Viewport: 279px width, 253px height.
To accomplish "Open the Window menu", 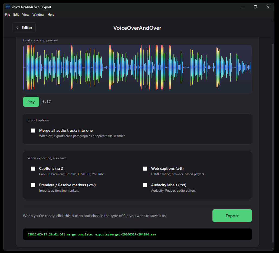I will point(38,15).
